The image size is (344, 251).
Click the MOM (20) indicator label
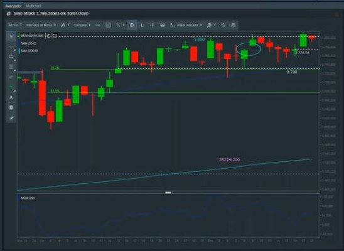[x=28, y=198]
